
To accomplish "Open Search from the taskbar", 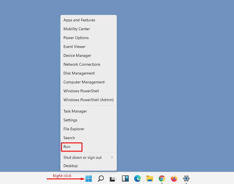I will click(x=101, y=179).
